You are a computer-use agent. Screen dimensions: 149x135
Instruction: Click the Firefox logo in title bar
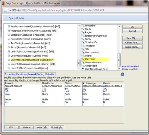pos(3,3)
